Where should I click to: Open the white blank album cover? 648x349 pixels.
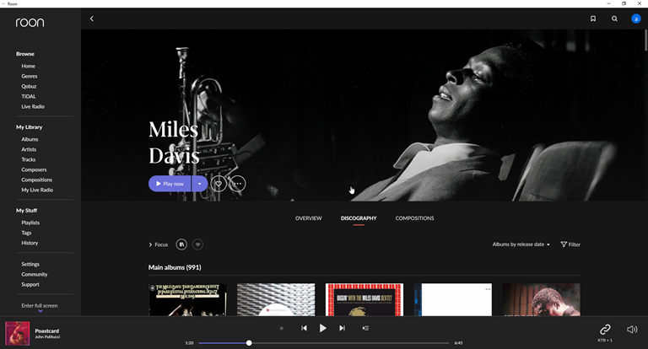coord(453,300)
